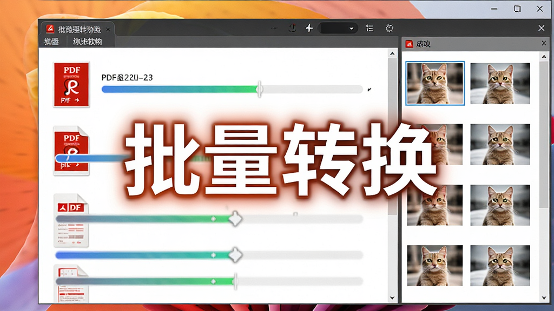Click the white document icon with the red ADF badge

coord(71,220)
